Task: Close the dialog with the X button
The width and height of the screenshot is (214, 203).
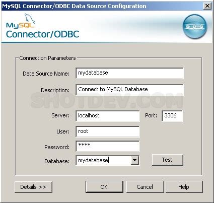Action: [207, 6]
